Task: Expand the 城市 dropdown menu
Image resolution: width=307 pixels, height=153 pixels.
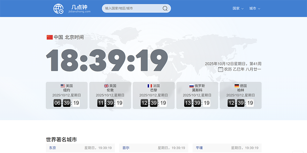Action: [255, 9]
